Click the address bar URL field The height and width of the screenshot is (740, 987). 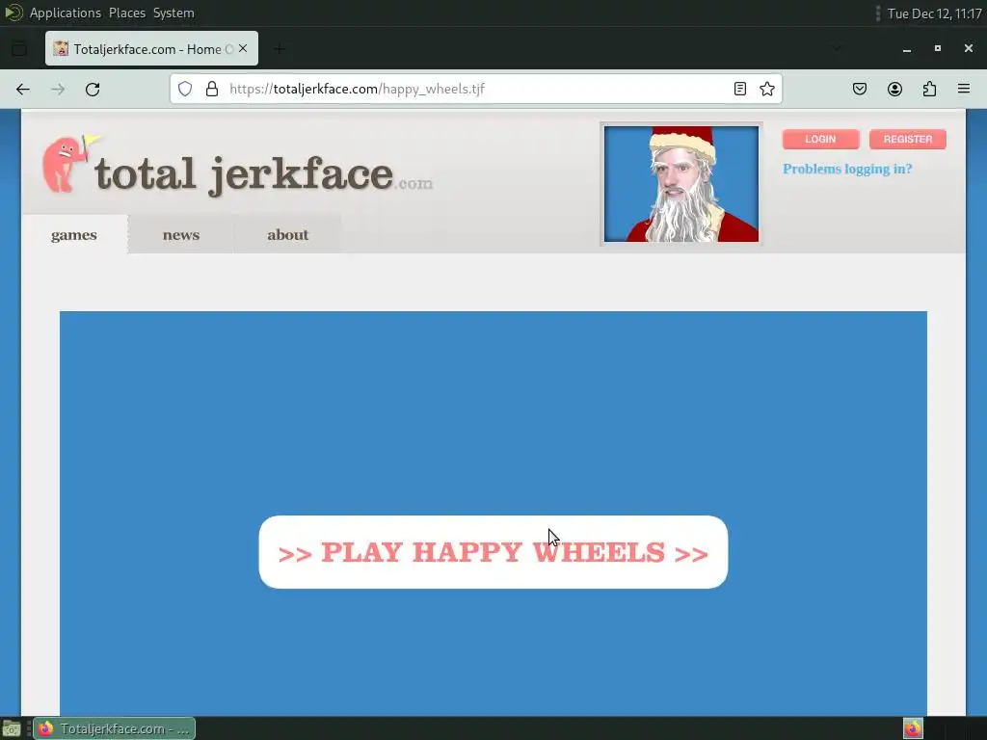(x=478, y=89)
